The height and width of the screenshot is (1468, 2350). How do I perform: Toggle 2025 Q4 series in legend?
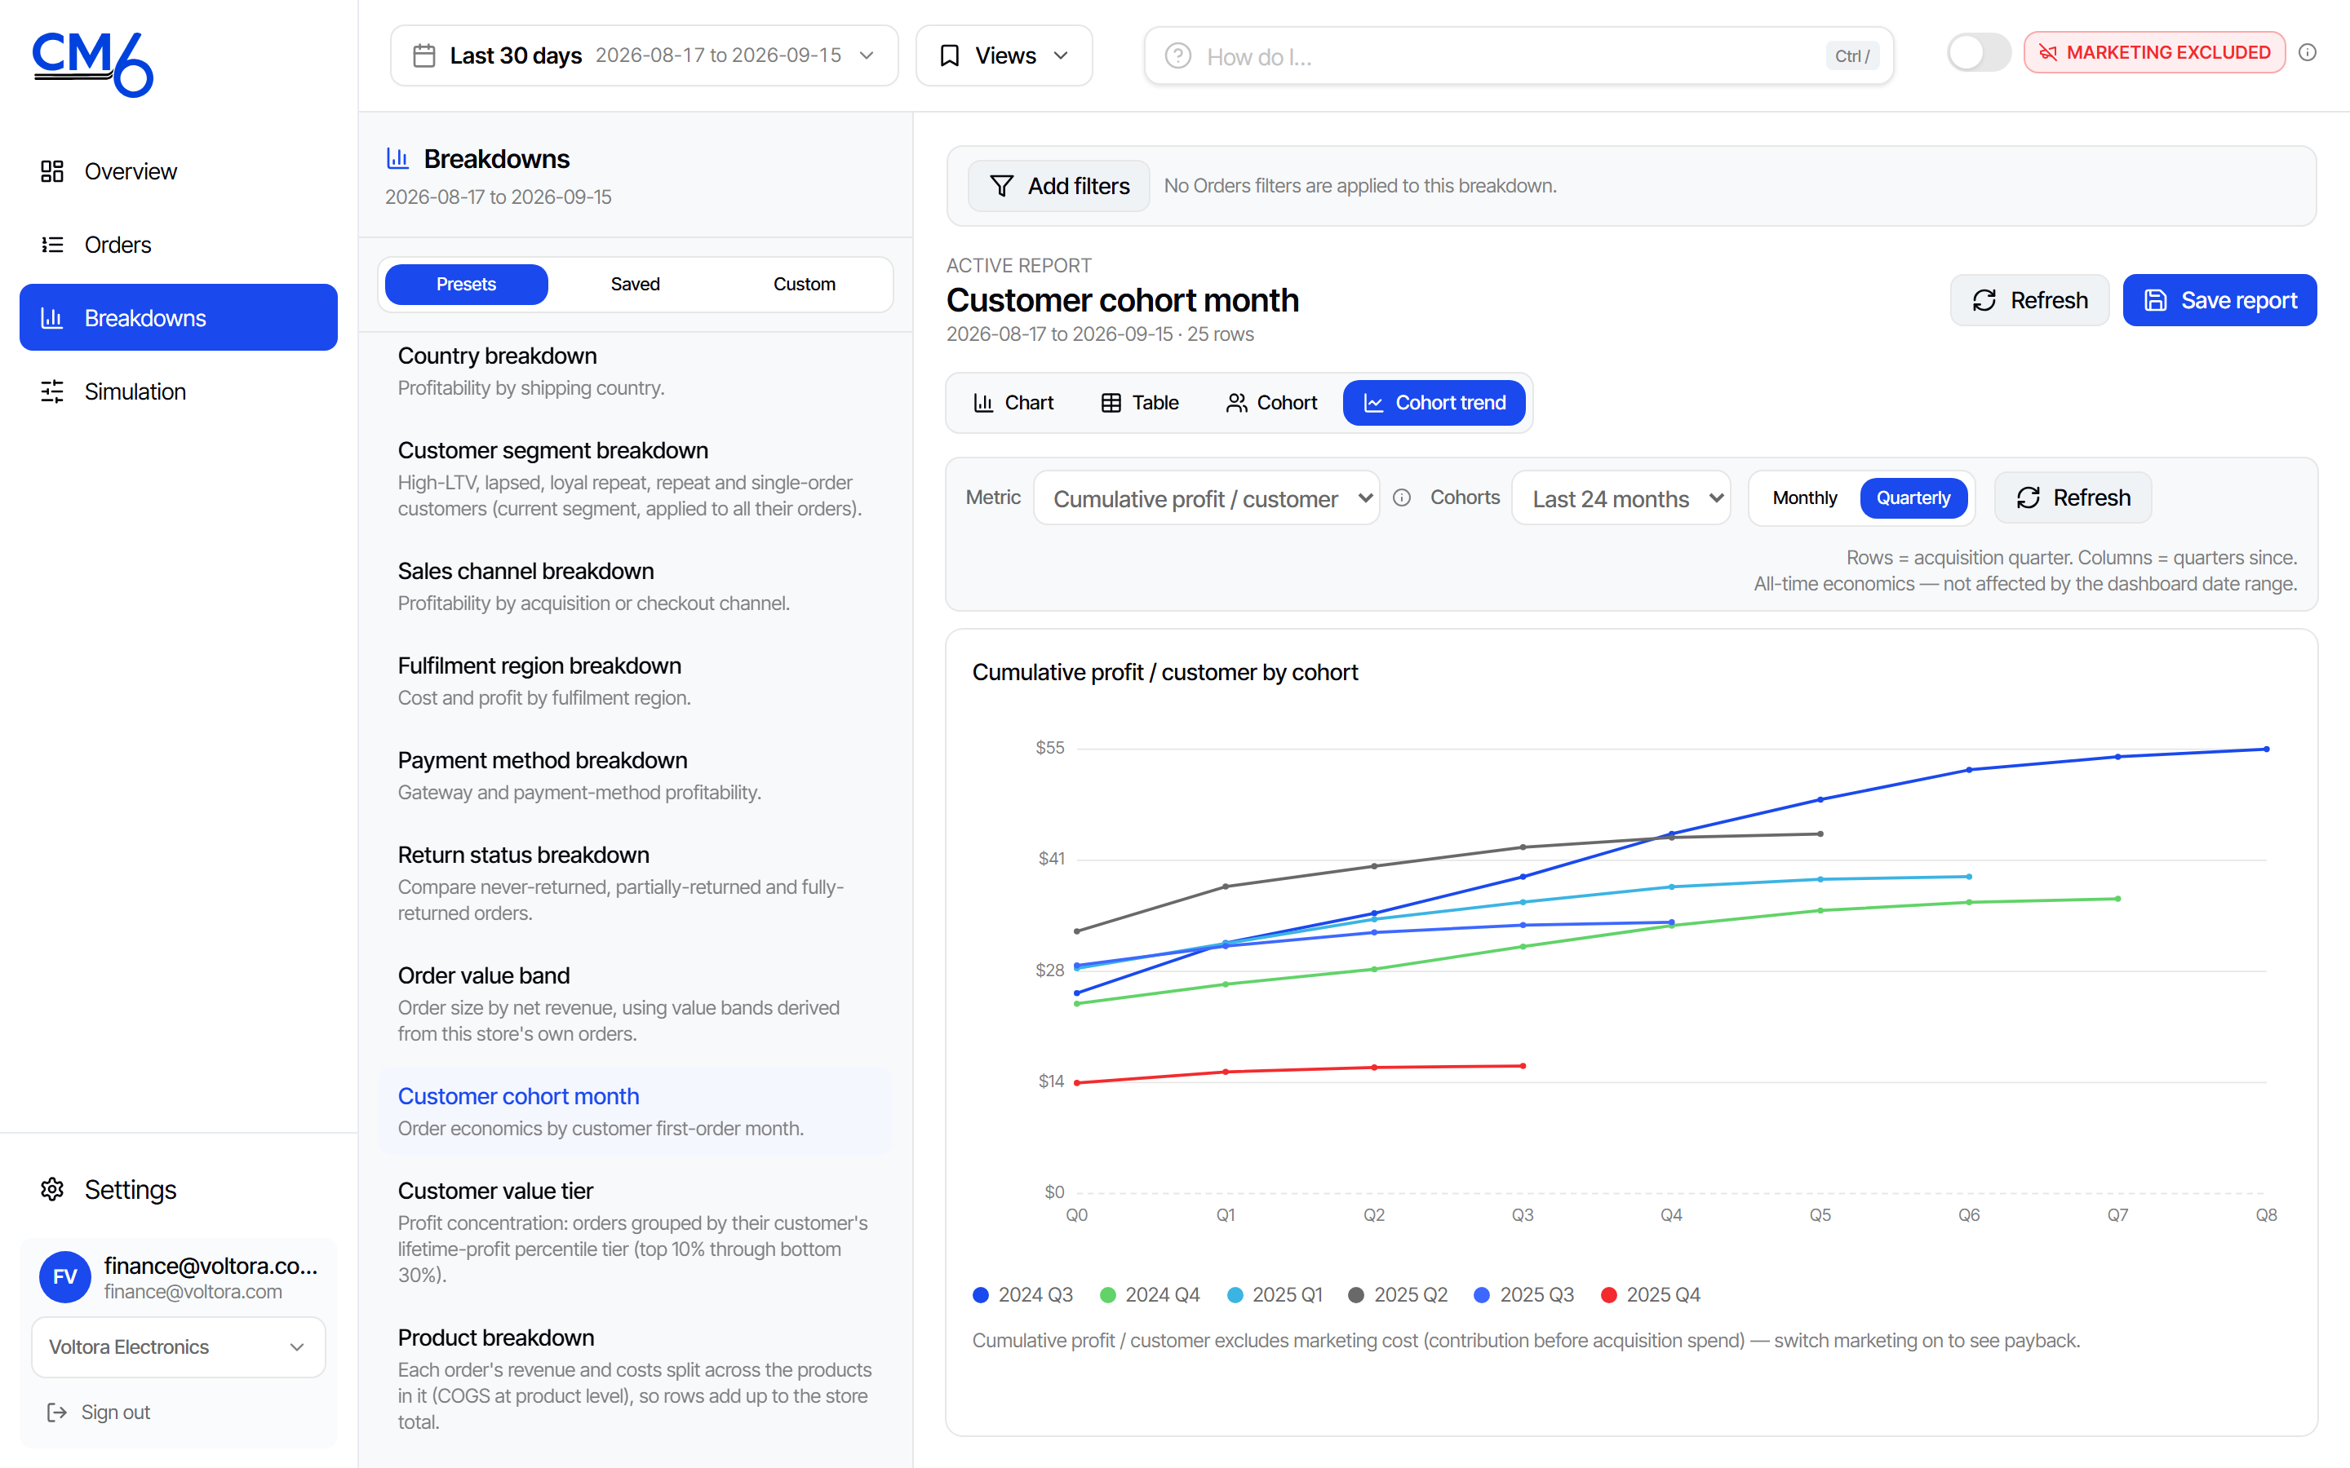tap(1651, 1294)
